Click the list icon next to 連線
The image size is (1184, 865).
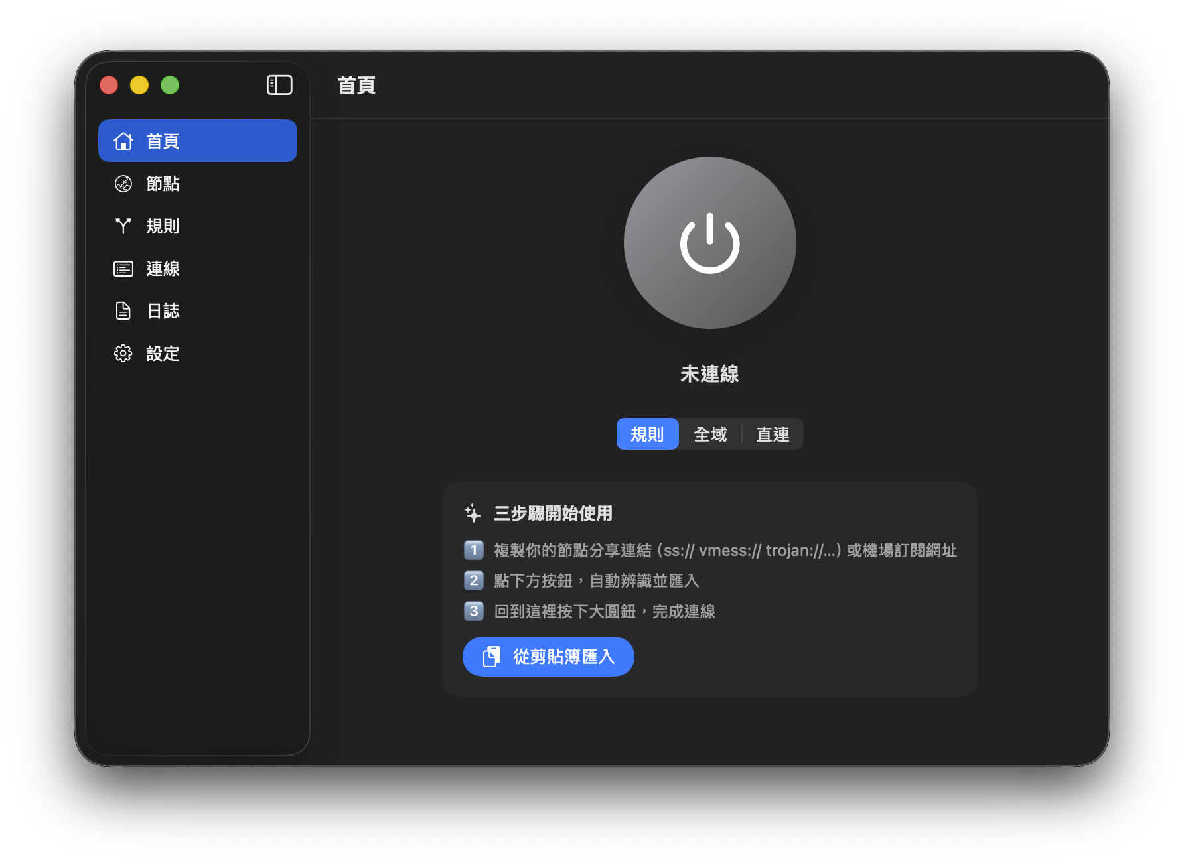[x=123, y=269]
